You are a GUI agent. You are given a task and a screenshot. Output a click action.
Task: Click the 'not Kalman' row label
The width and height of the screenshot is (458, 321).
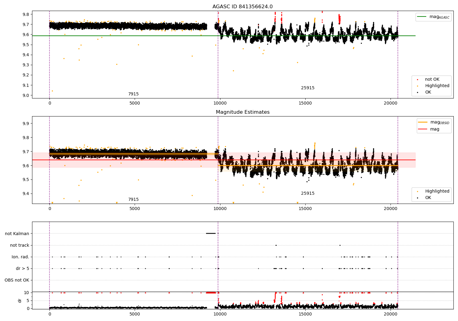[x=17, y=234]
